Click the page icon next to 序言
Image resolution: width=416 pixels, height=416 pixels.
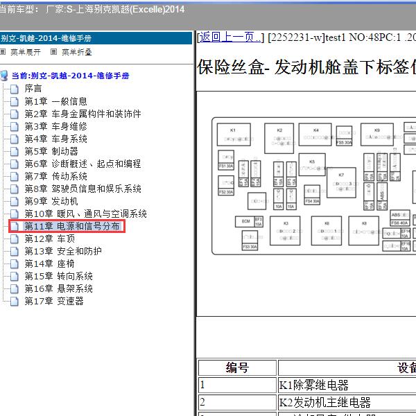[x=15, y=89]
